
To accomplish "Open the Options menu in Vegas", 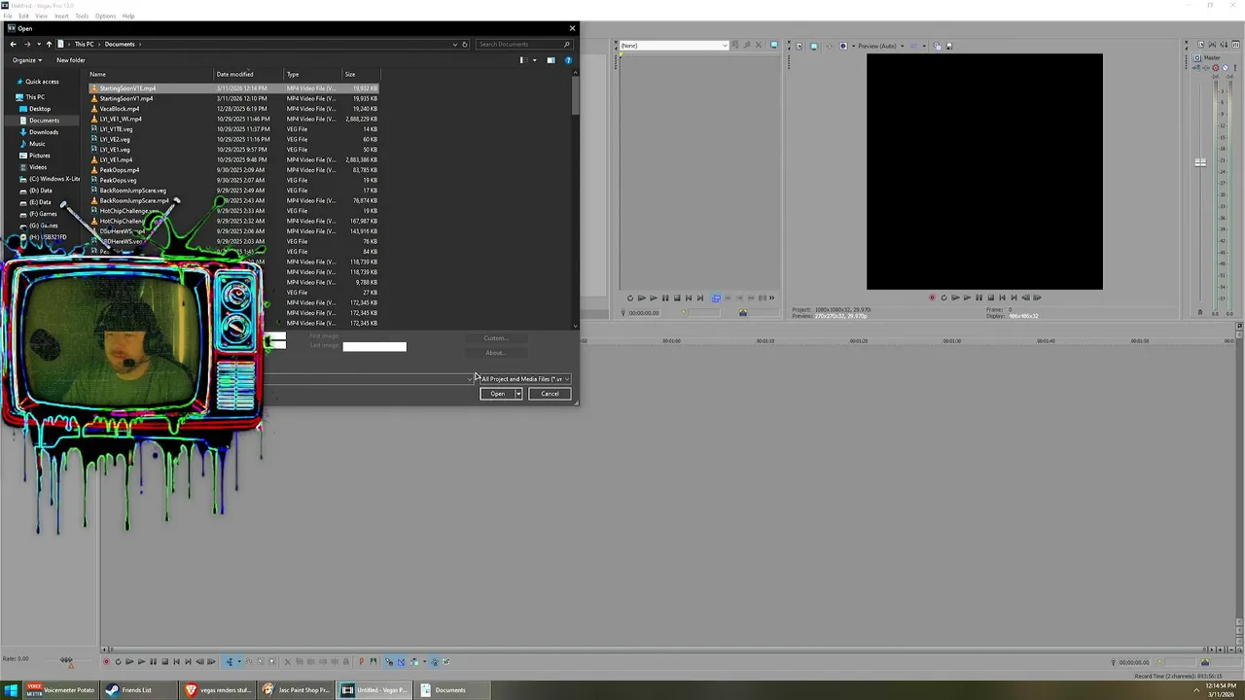I will coord(105,16).
